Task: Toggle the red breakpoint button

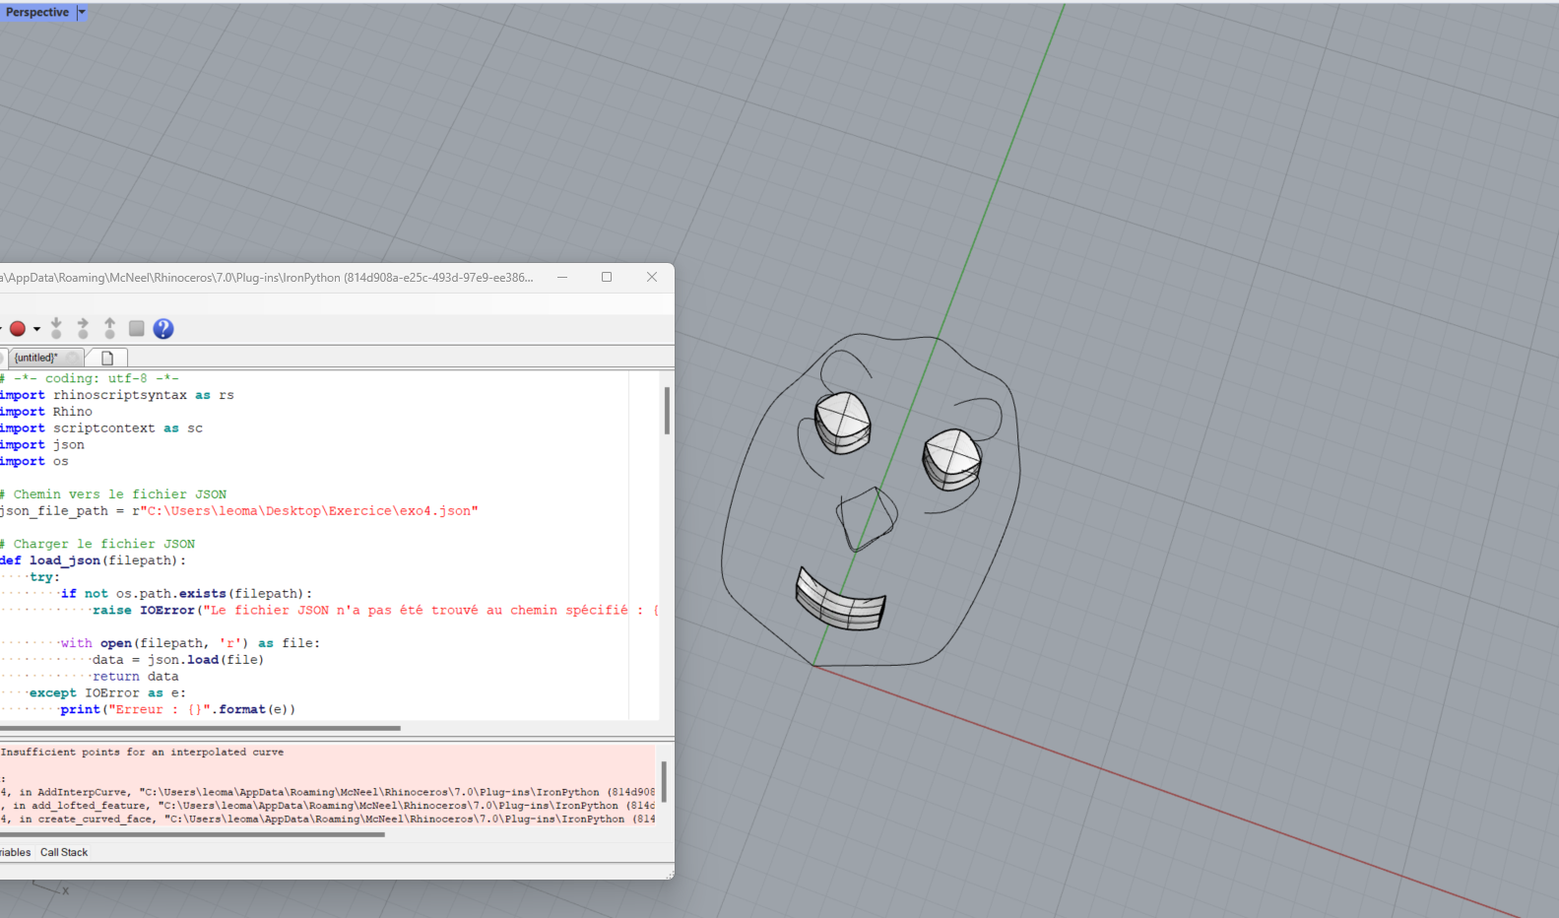Action: tap(18, 329)
